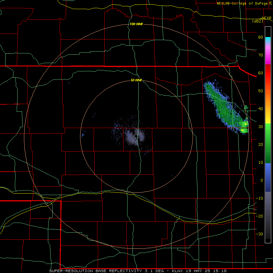Click the 0 value on dBZ scale

(x=262, y=180)
